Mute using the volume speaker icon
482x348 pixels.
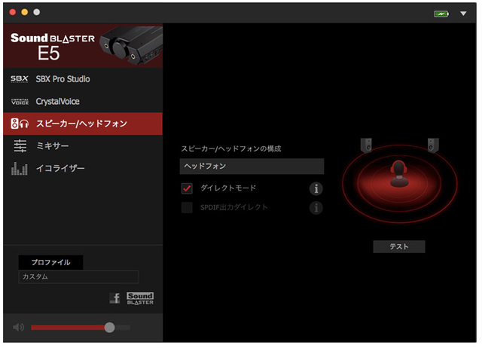pyautogui.click(x=18, y=328)
